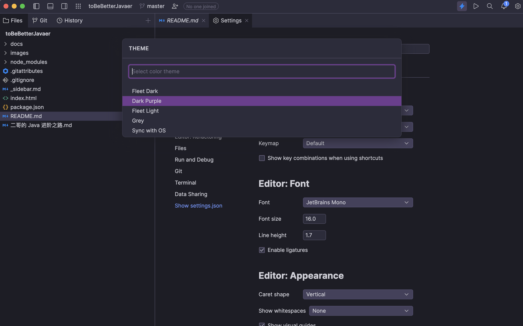Click the Run icon in top toolbar
Screen dimensions: 523x326
tap(476, 6)
